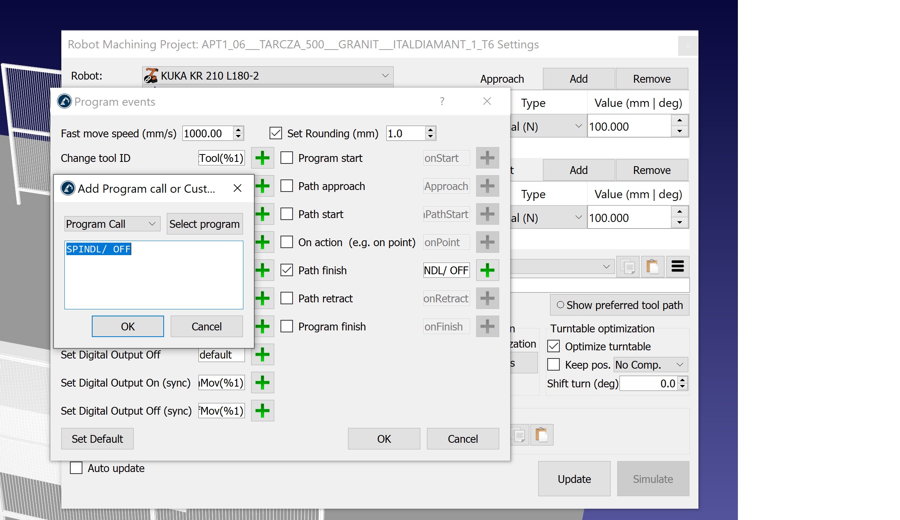Viewport: 900px width, 520px height.
Task: Uncheck the Set Rounding option
Action: click(x=276, y=133)
